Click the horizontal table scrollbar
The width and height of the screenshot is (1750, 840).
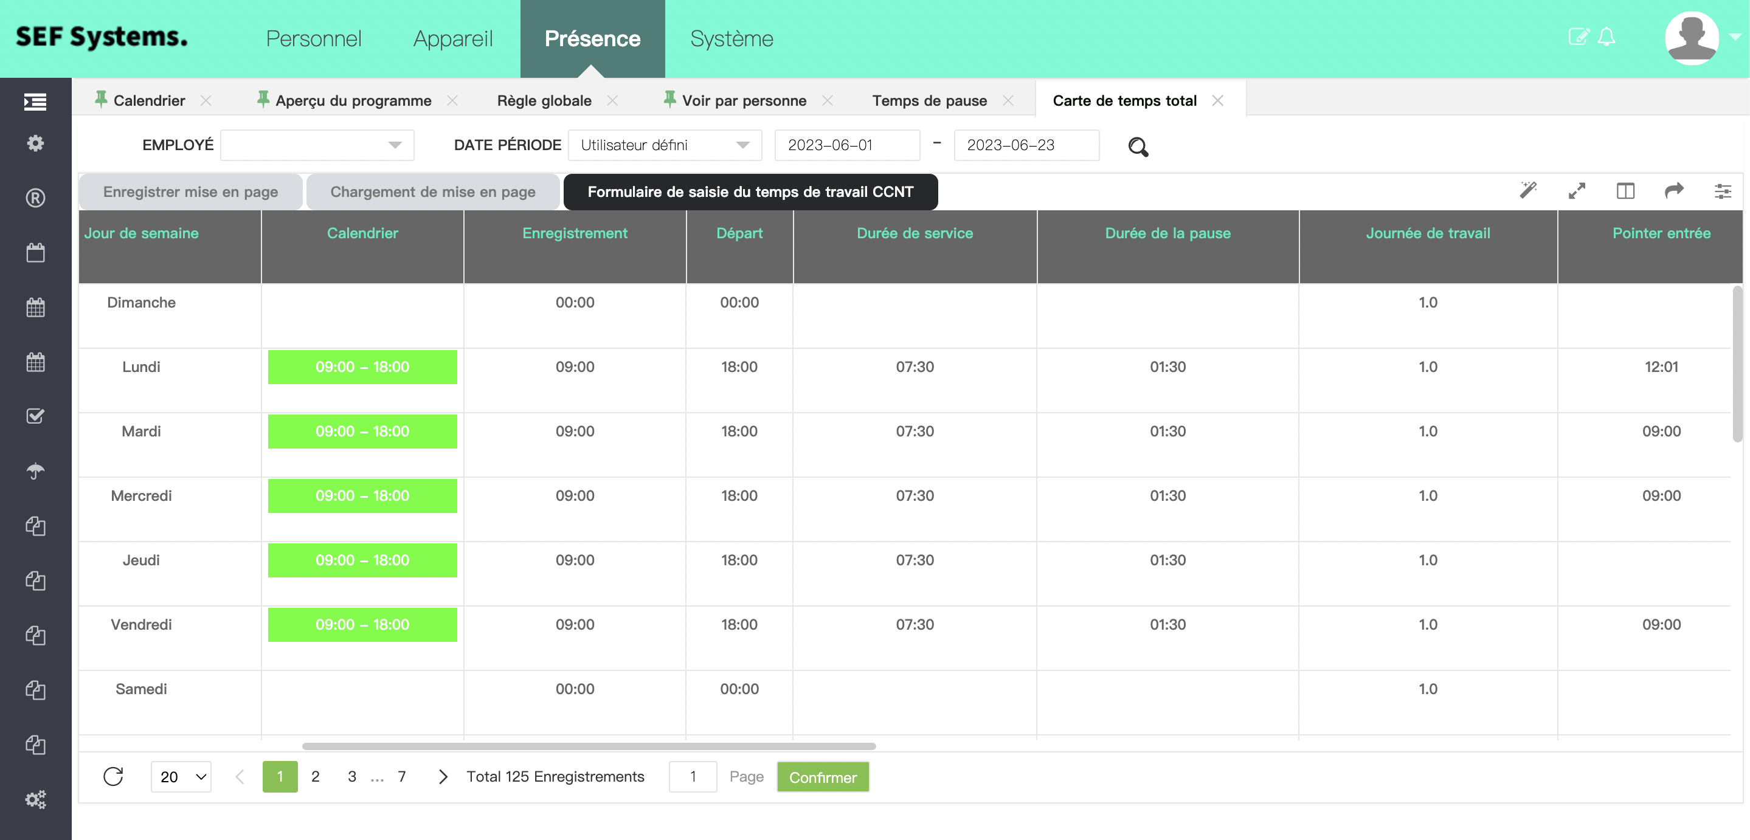(x=589, y=746)
